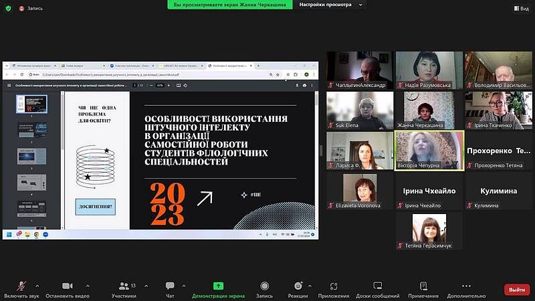Open the Примечания notes icon
535x301 pixels.
[423, 286]
